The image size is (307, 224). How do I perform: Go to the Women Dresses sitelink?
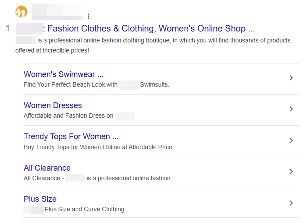(53, 105)
